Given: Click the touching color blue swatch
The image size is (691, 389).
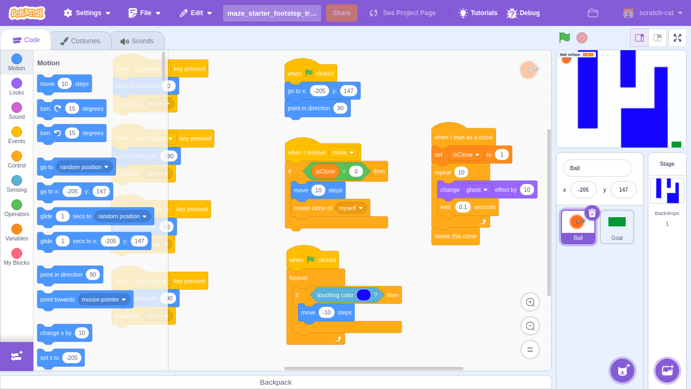Looking at the screenshot, I should [364, 295].
